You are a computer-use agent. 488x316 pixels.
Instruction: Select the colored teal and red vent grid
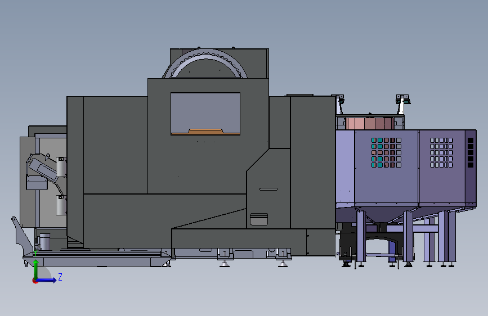point(386,152)
